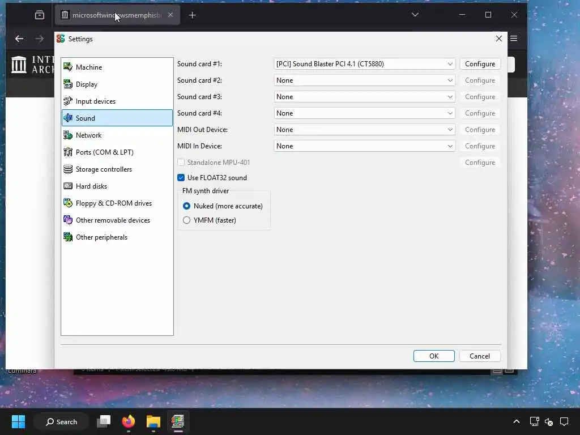Image resolution: width=580 pixels, height=435 pixels.
Task: Click the browser tab list chevron
Action: (415, 15)
